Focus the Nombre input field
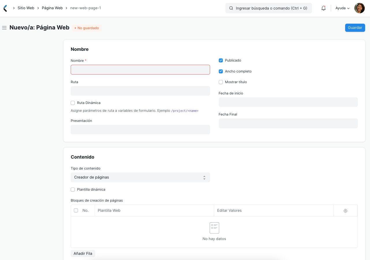 [x=140, y=70]
